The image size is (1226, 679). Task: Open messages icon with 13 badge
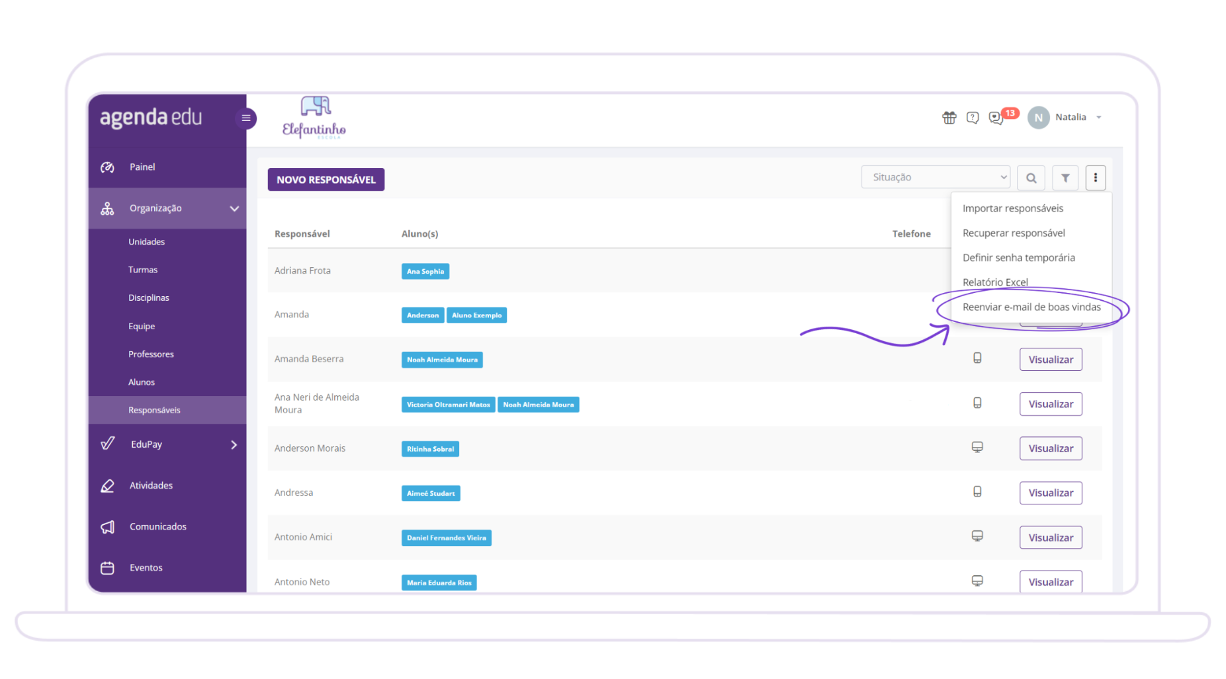click(x=997, y=117)
